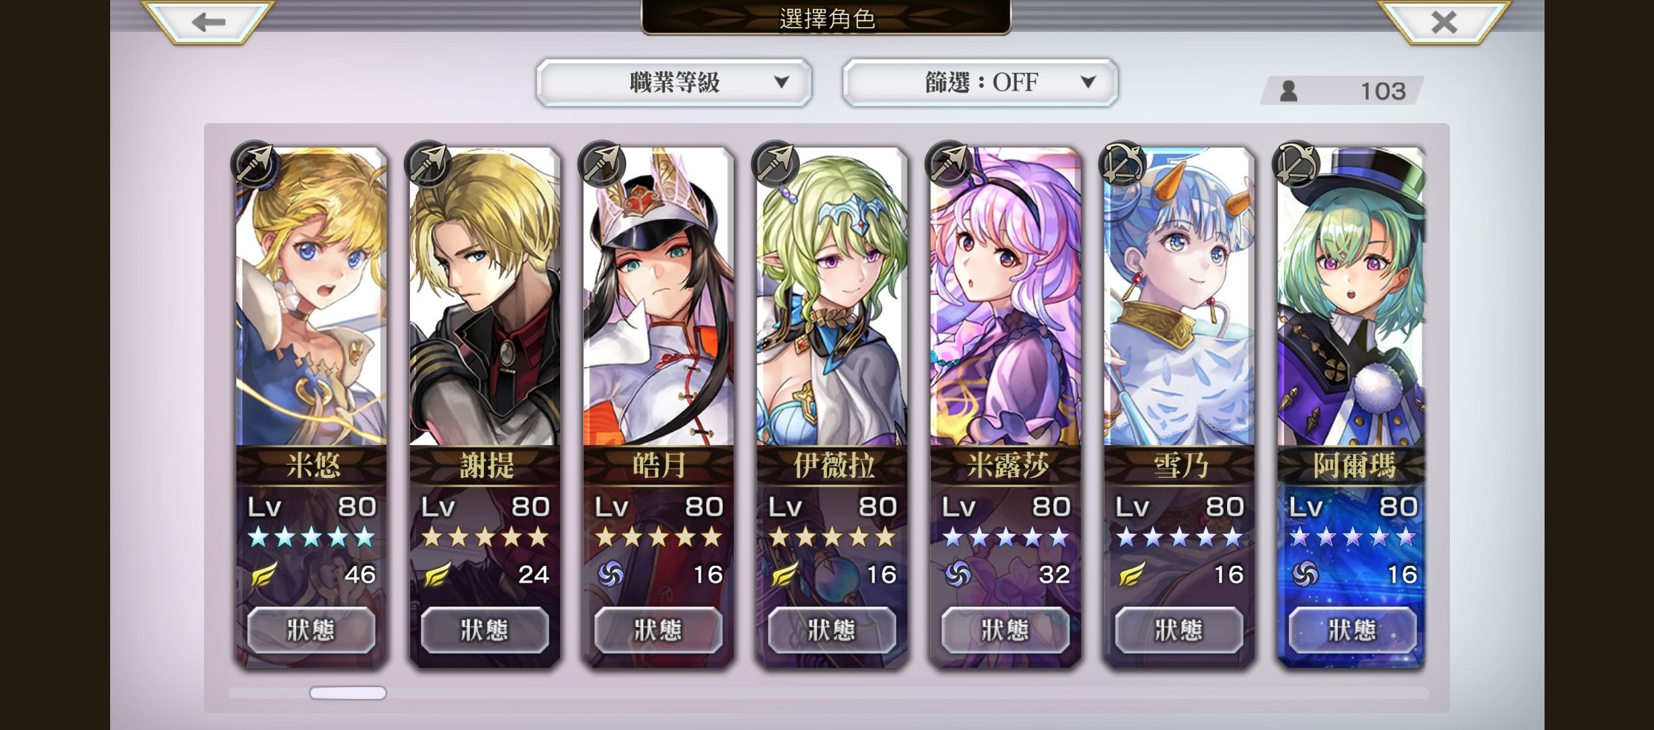The image size is (1654, 730).
Task: Open the 職業等級 sort dropdown
Action: pos(674,82)
